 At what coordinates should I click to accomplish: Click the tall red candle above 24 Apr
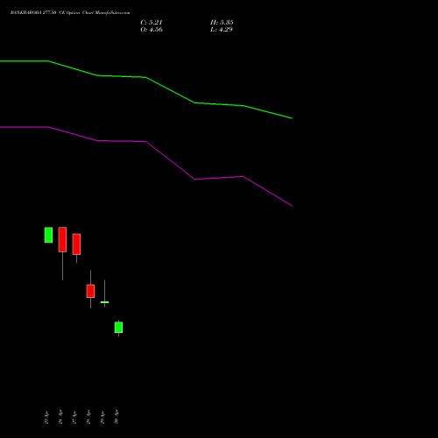pyautogui.click(x=62, y=240)
